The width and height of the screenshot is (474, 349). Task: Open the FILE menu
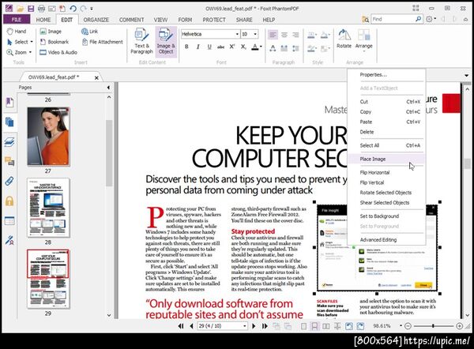[x=17, y=20]
